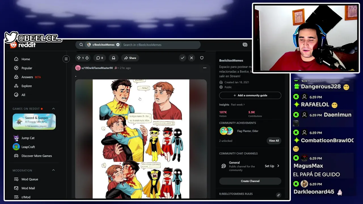Remove the post with X button

[x=191, y=58]
